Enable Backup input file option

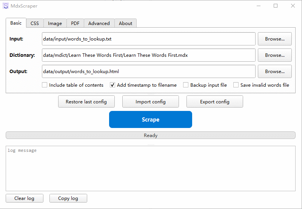[x=186, y=85]
